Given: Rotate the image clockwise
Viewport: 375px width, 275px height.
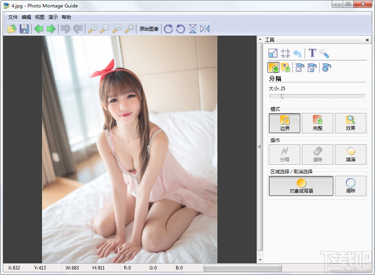Looking at the screenshot, I should pos(168,29).
